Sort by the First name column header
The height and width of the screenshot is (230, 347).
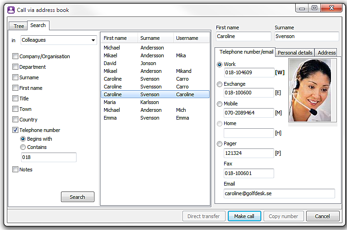119,38
